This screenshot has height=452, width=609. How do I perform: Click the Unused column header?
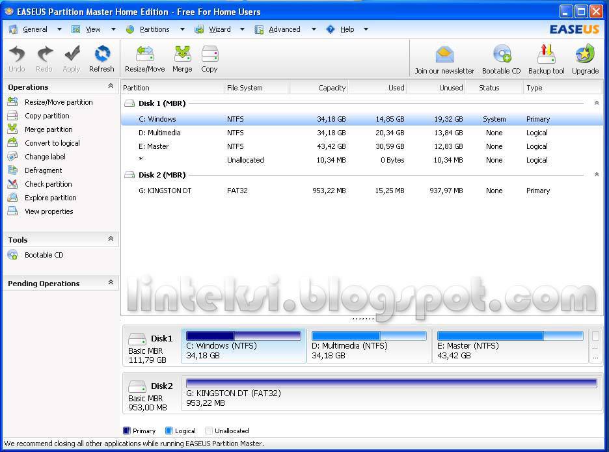pos(436,88)
